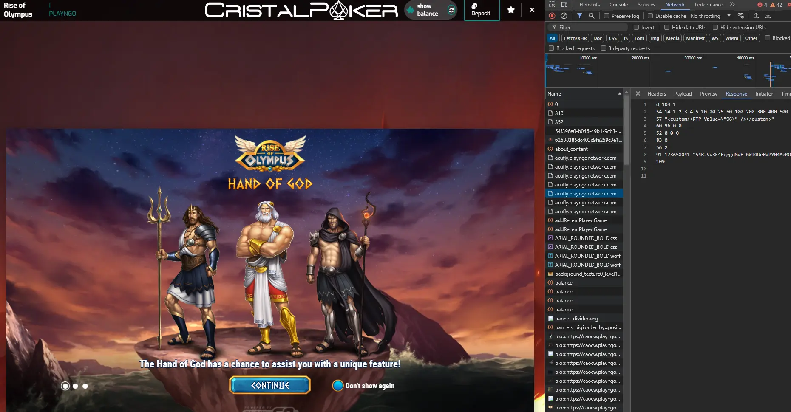791x412 pixels.
Task: Toggle the network filter funnel icon
Action: (580, 16)
